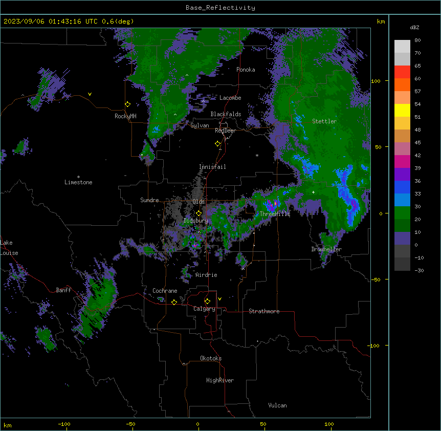Screen dimensions: 441x431
Task: Select the yellow diamond marker beside Olds
Action: point(199,213)
